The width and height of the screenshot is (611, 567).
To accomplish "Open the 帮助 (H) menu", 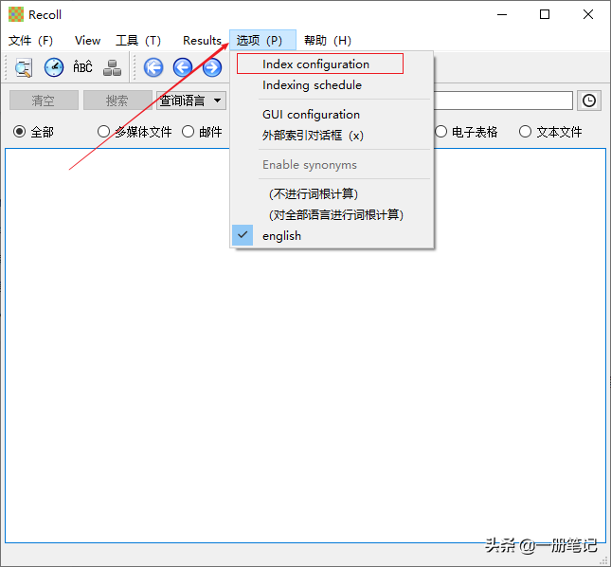I will coord(328,40).
